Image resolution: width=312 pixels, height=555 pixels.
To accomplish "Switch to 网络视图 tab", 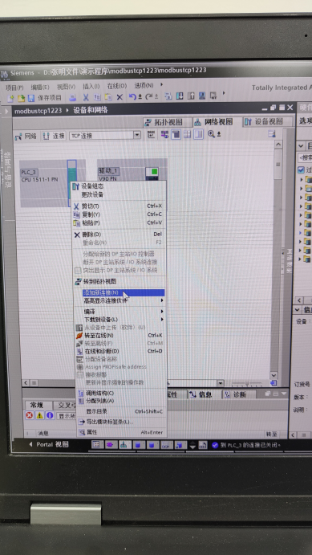I will click(x=213, y=122).
